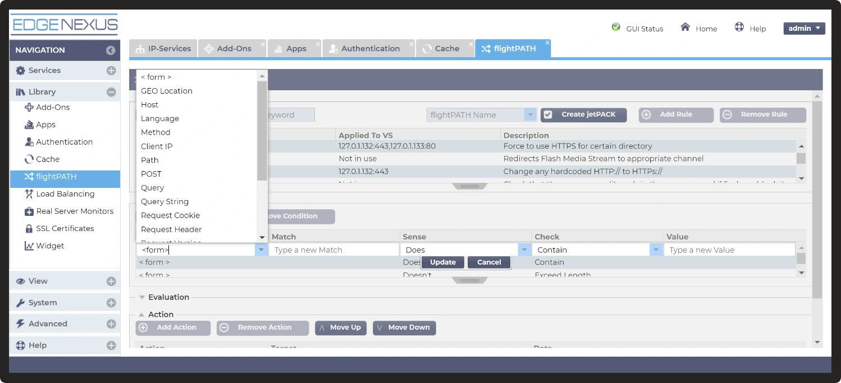
Task: Expand the Help section in the sidebar
Action: (x=111, y=345)
